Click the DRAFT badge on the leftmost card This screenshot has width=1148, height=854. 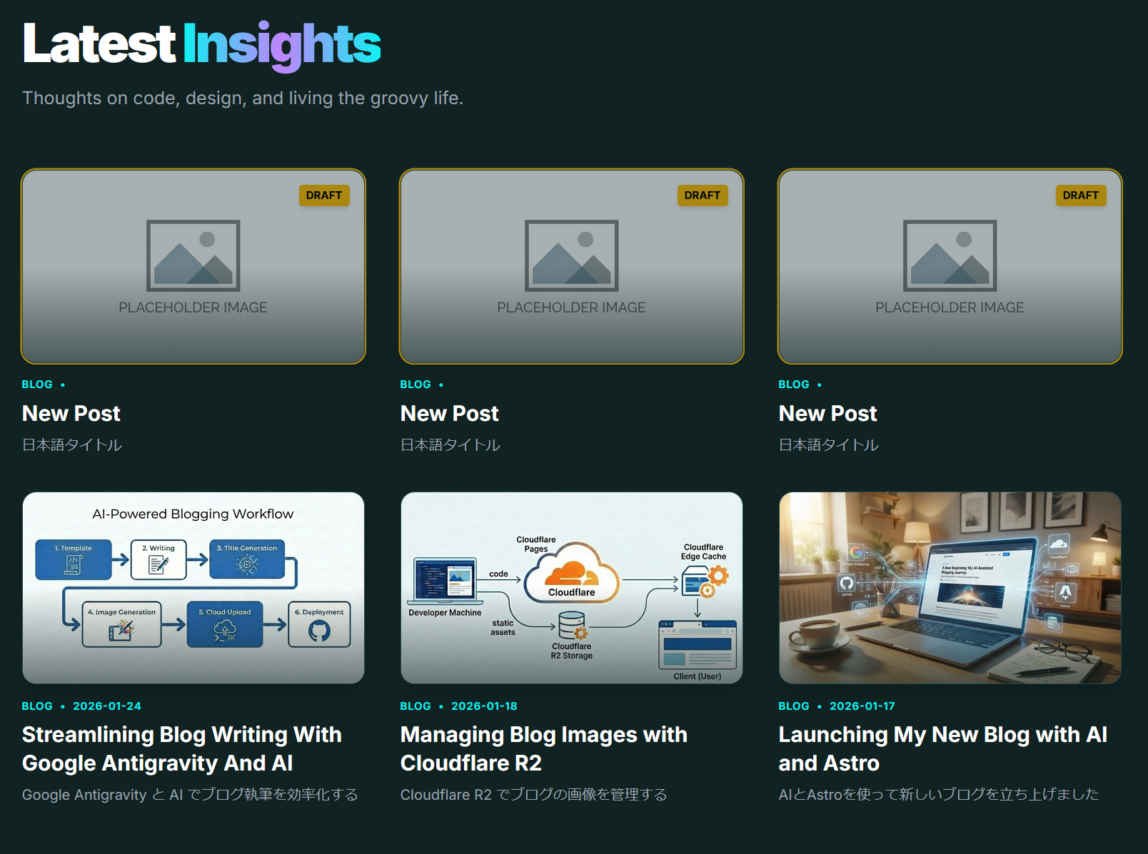[323, 195]
